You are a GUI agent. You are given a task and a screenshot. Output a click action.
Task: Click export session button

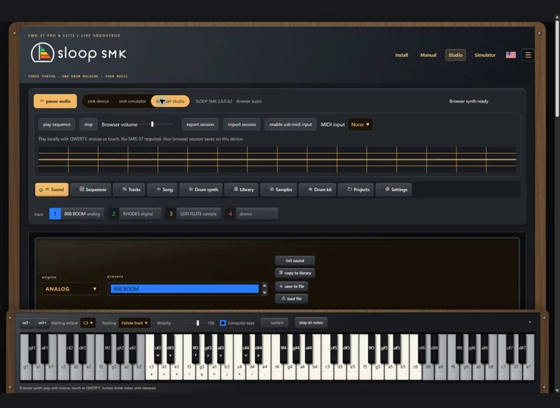(x=200, y=124)
